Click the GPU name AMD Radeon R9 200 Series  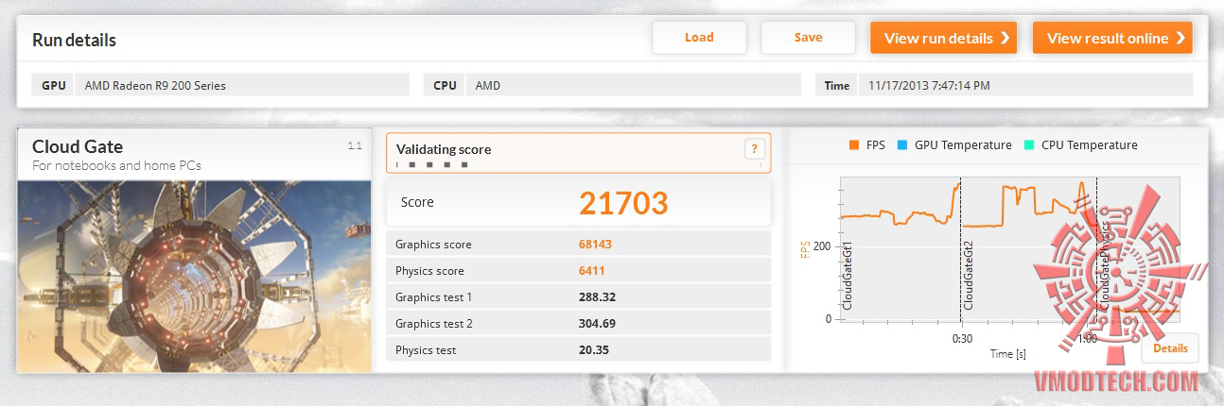point(155,85)
